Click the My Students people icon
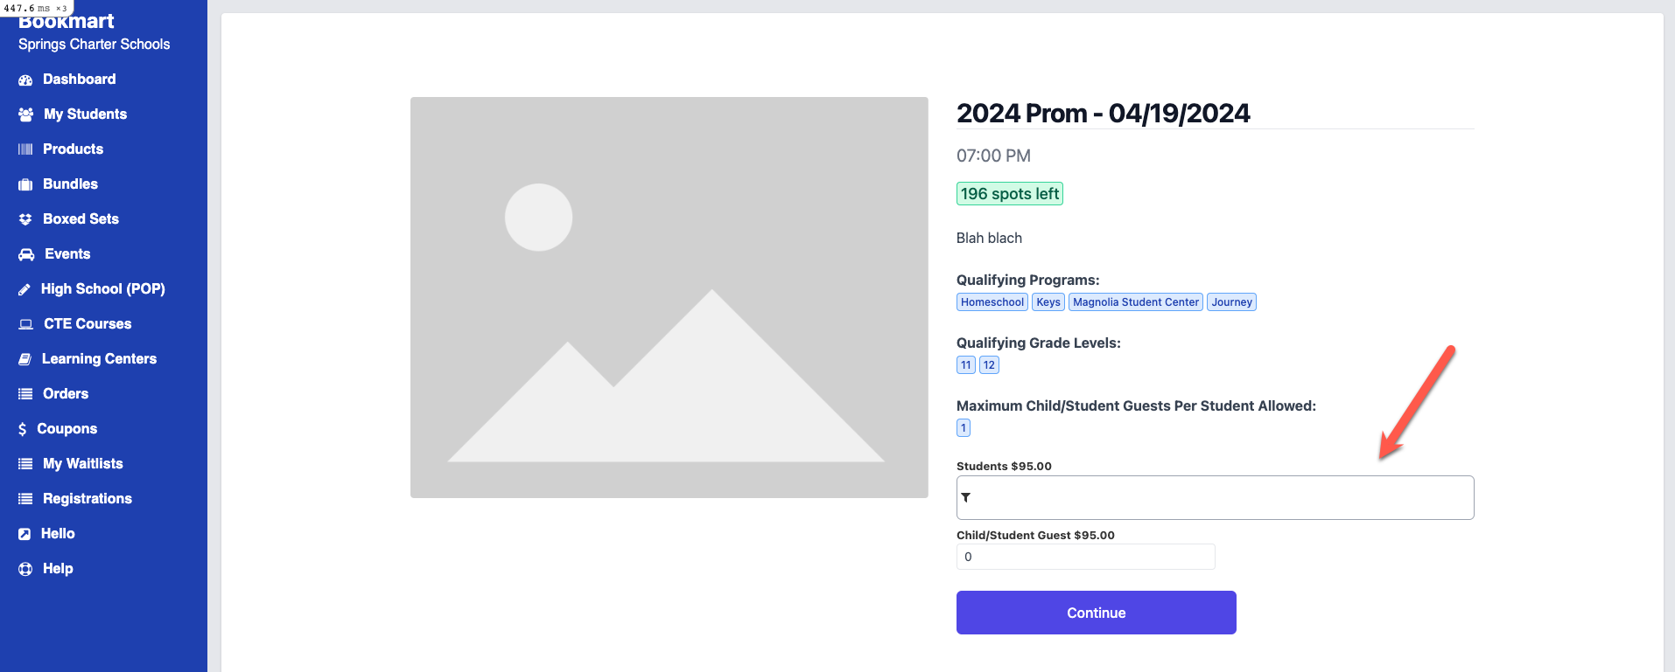Viewport: 1675px width, 672px height. (25, 114)
